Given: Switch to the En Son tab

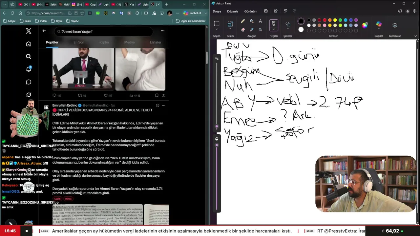Looking at the screenshot, I should [79, 42].
